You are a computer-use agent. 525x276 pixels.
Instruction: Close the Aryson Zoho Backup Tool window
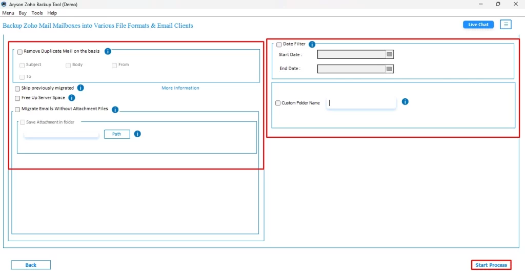coord(516,4)
